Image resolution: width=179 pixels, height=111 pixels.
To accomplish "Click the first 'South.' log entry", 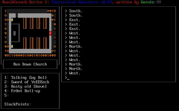I will pyautogui.click(x=76, y=11).
